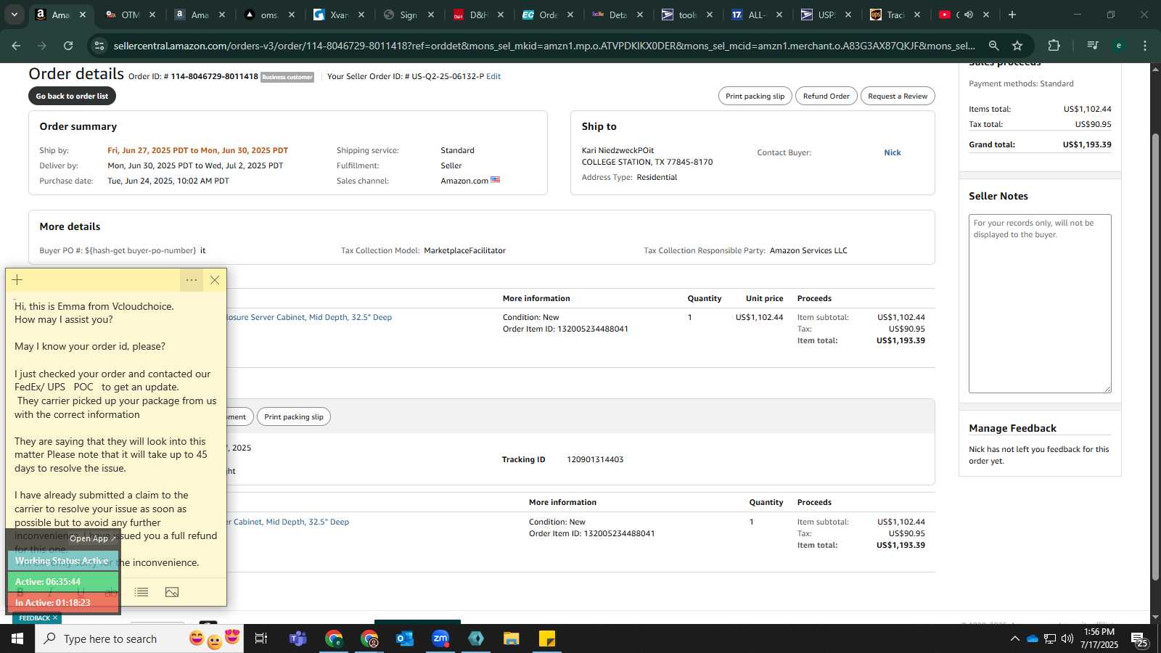Open the OneDrive cloud icon in tray
The image size is (1161, 653).
point(1032,638)
